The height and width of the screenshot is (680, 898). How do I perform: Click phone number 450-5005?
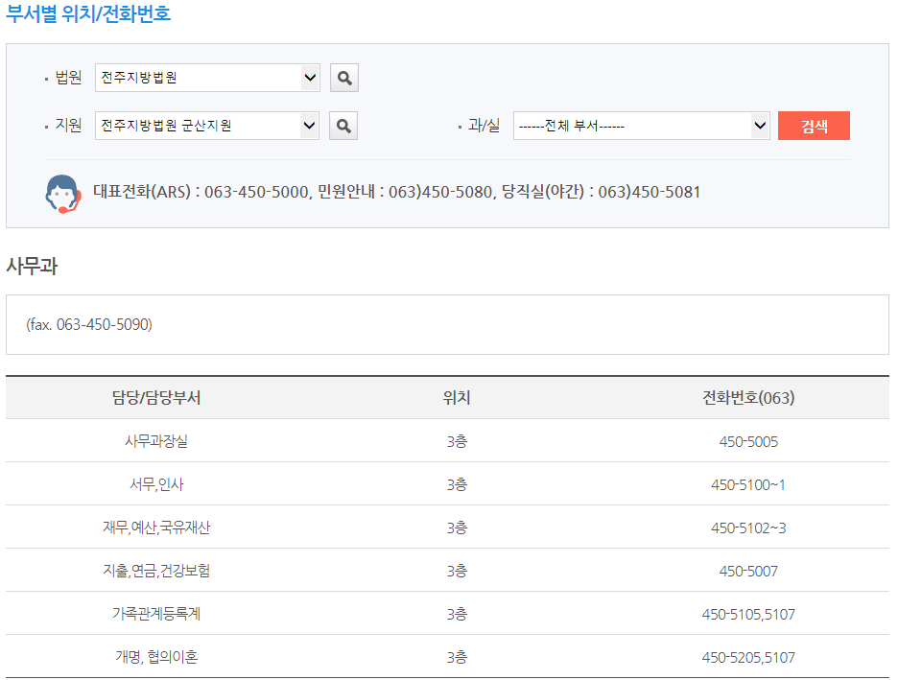click(x=748, y=442)
